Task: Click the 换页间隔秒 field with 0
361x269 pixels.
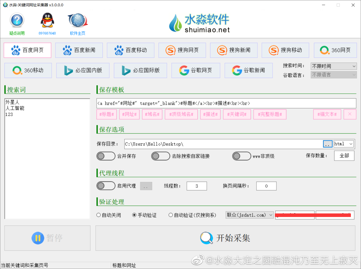Action: point(266,186)
